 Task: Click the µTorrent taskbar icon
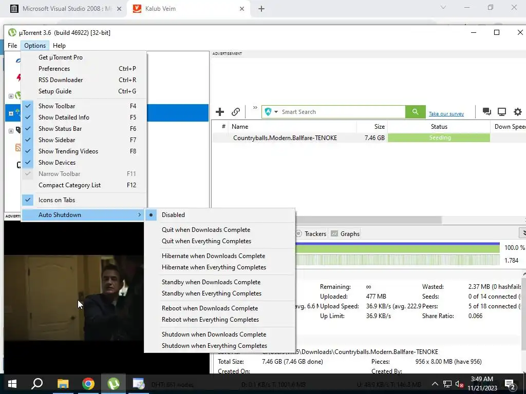point(114,384)
